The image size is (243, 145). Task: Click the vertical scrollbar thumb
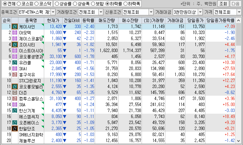[239, 34]
